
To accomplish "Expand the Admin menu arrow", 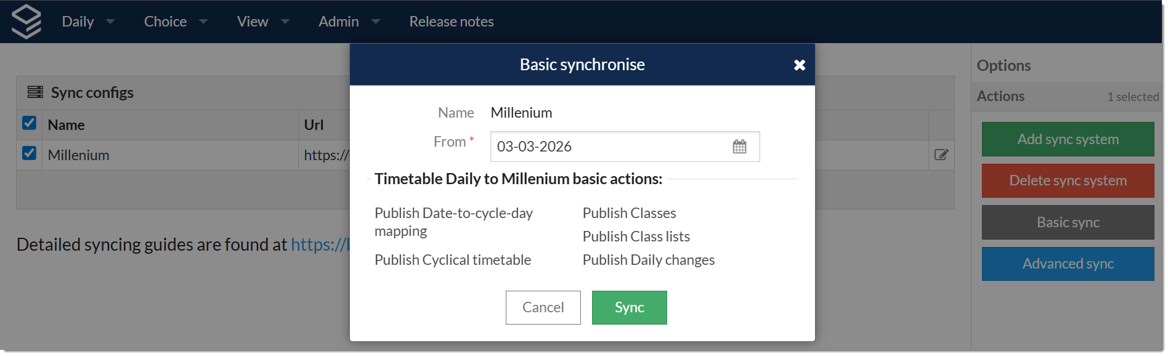I will pos(376,22).
